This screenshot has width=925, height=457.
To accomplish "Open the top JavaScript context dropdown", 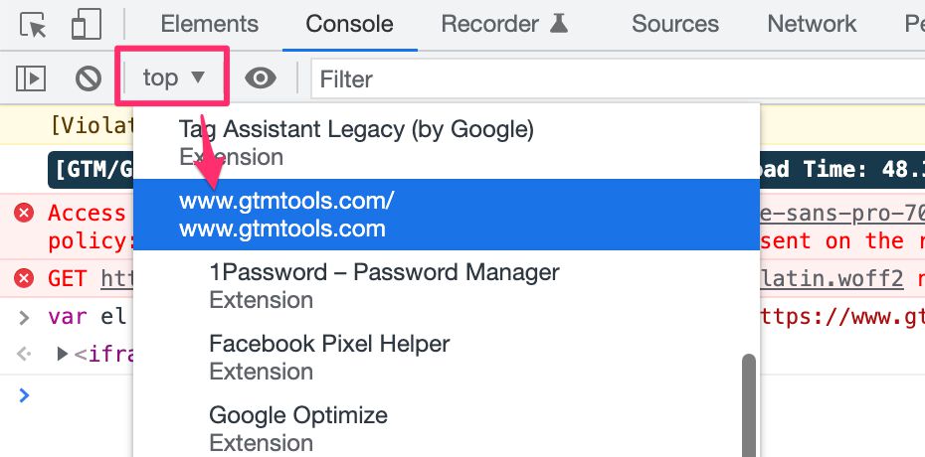I will [173, 77].
